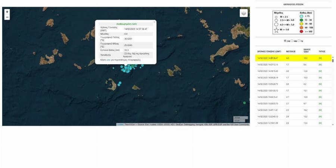Screen dimensions: 336x168
Task: Zoom out on the map
Action: point(7,17)
